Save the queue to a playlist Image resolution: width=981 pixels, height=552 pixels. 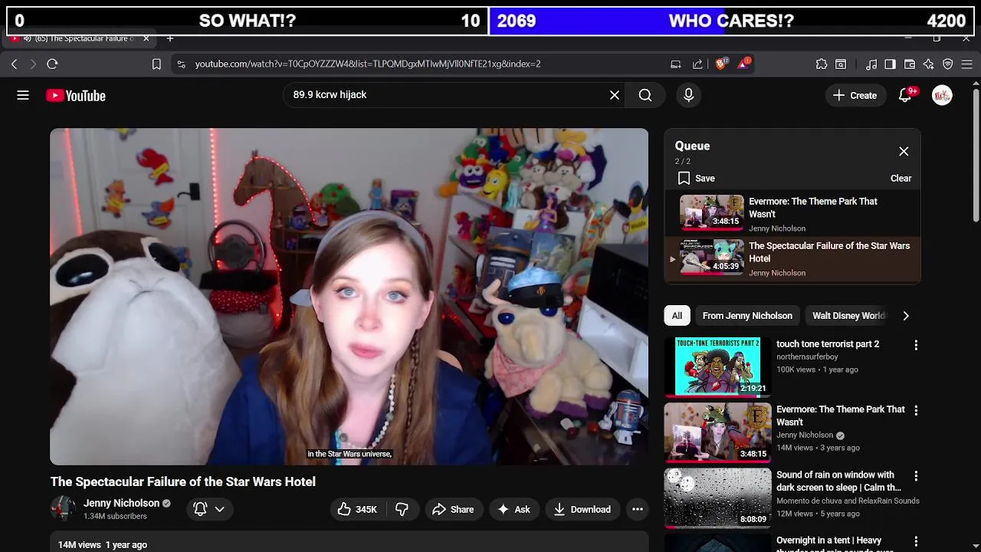[696, 179]
